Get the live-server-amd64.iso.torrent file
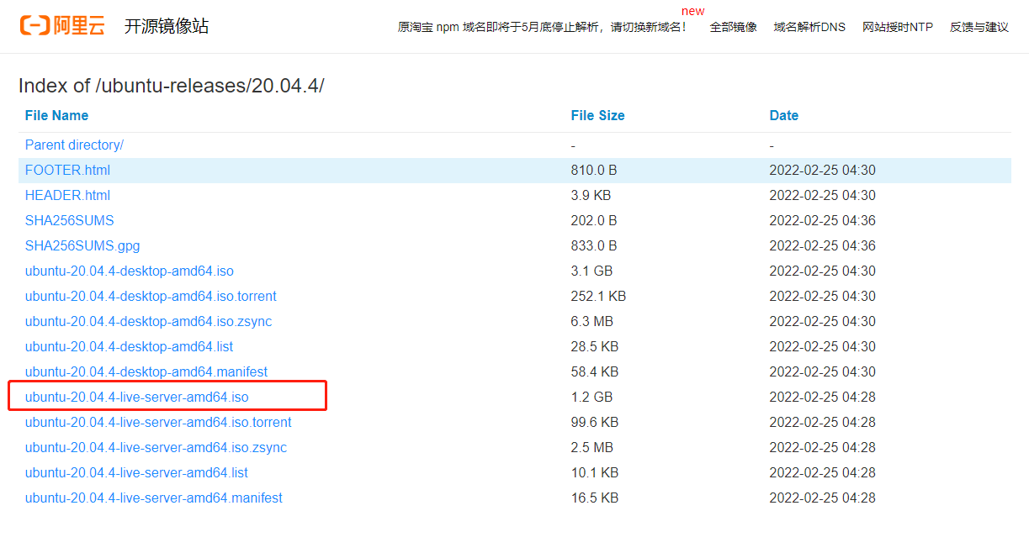Image resolution: width=1029 pixels, height=553 pixels. tap(158, 422)
